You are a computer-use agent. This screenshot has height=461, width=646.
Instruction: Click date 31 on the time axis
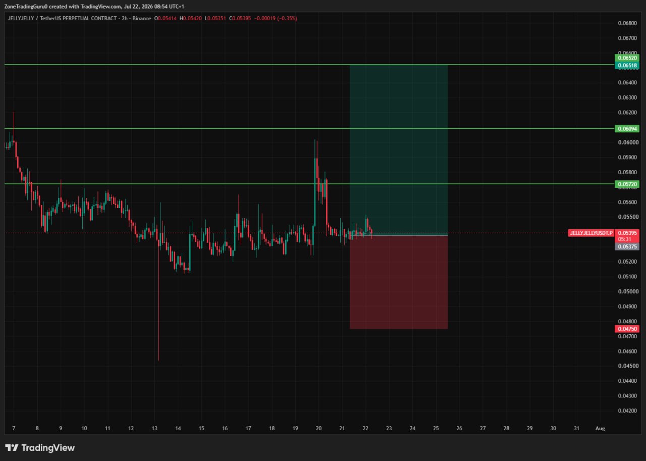coord(577,428)
